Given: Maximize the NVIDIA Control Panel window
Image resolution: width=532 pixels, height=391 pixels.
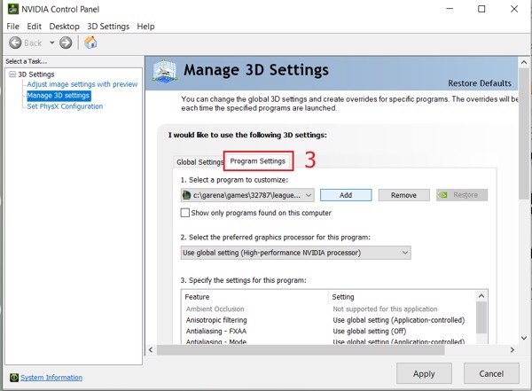Looking at the screenshot, I should click(x=481, y=9).
